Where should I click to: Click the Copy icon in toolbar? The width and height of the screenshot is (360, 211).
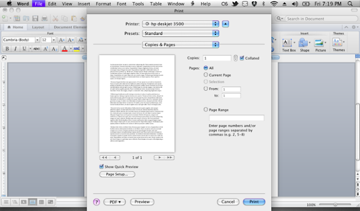point(65,19)
